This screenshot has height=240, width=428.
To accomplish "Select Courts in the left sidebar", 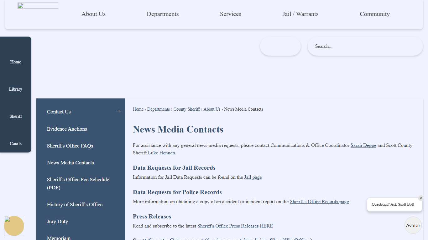I will point(15,143).
